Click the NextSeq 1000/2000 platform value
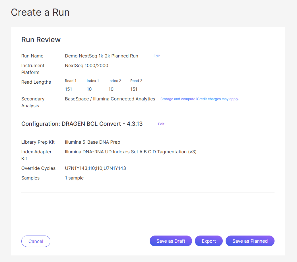The height and width of the screenshot is (262, 297). click(86, 66)
